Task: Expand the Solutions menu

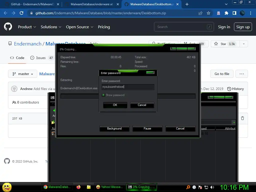Action: click(x=51, y=27)
